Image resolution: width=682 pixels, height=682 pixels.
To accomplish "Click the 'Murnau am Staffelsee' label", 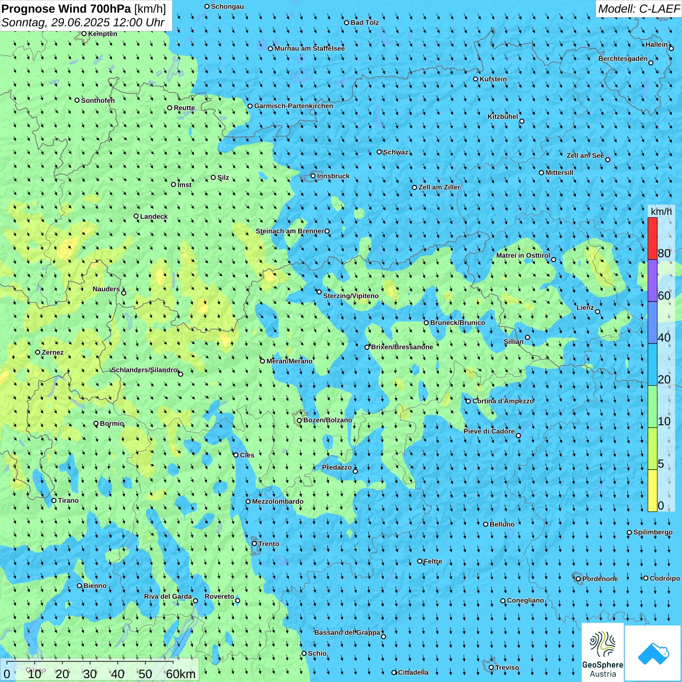I will click(310, 48).
